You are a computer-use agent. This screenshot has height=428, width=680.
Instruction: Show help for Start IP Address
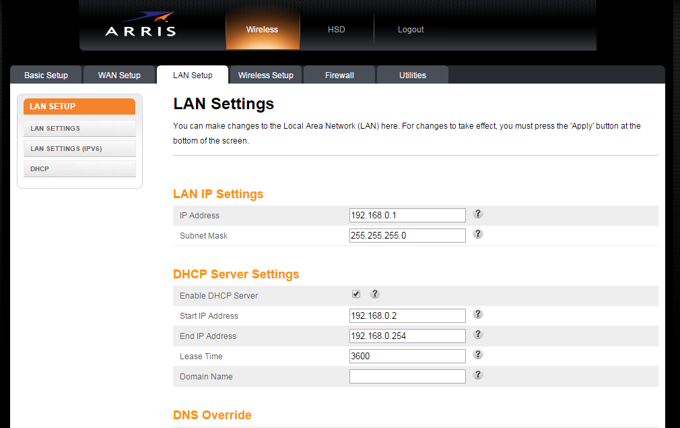[478, 315]
